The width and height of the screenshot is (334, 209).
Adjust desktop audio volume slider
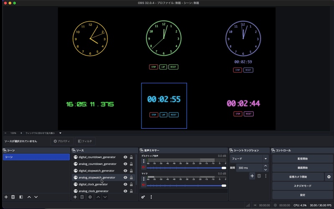pos(186,168)
